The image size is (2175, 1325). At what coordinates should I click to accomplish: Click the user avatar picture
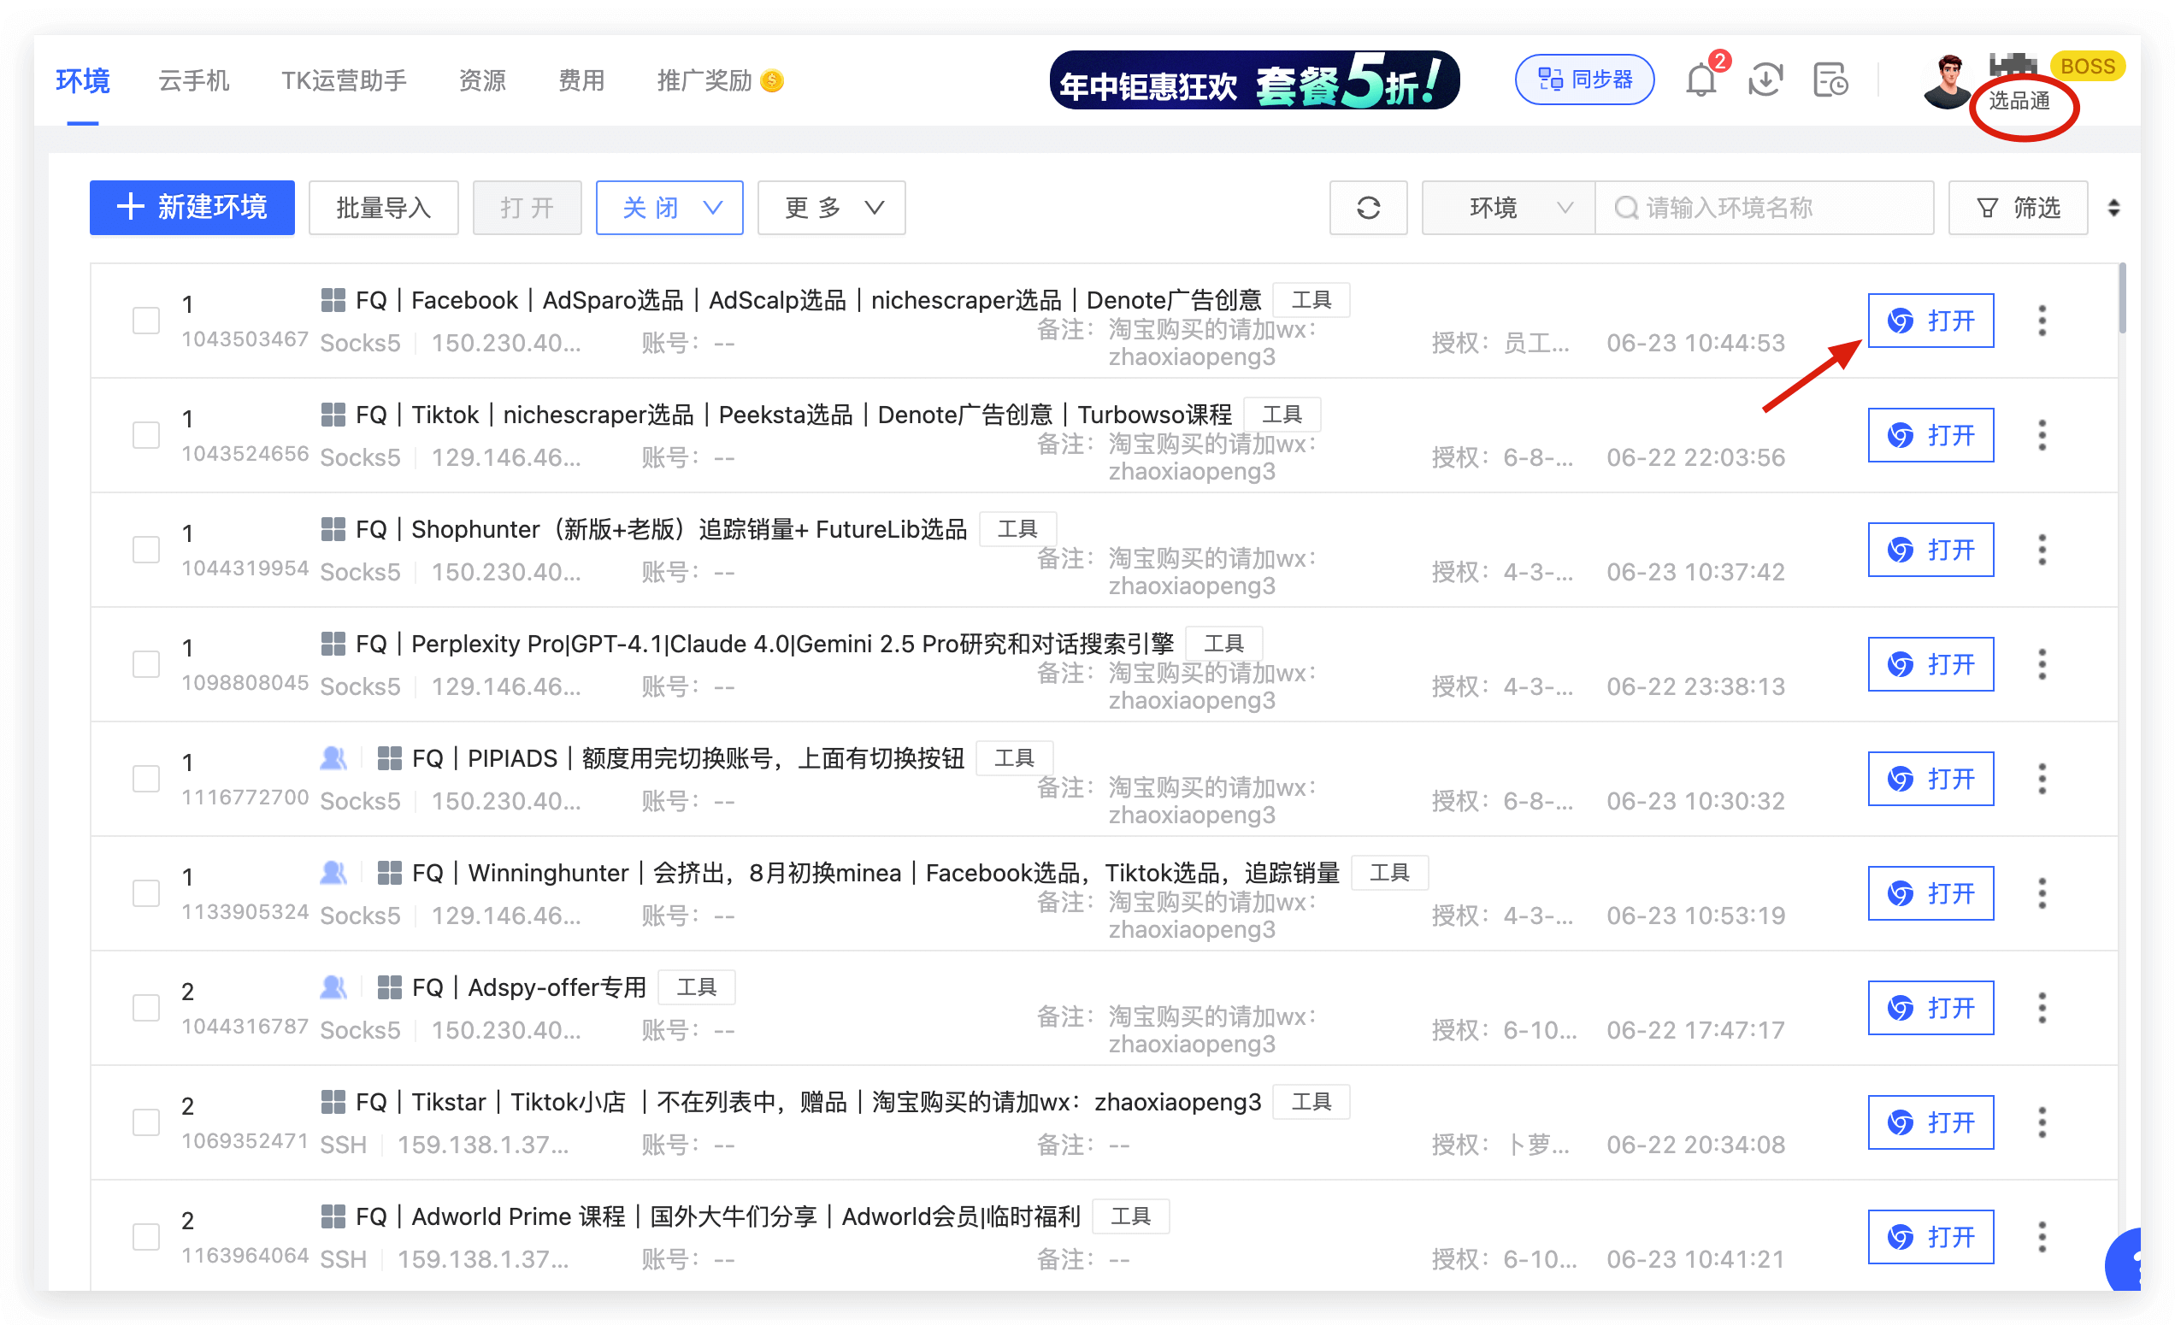1947,81
